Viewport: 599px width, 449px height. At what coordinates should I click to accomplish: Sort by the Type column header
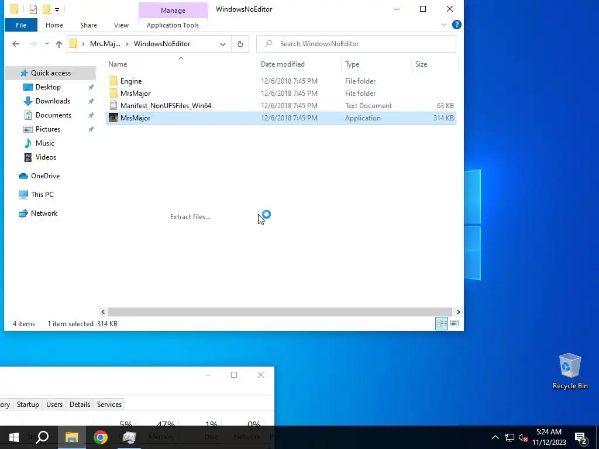pyautogui.click(x=352, y=64)
